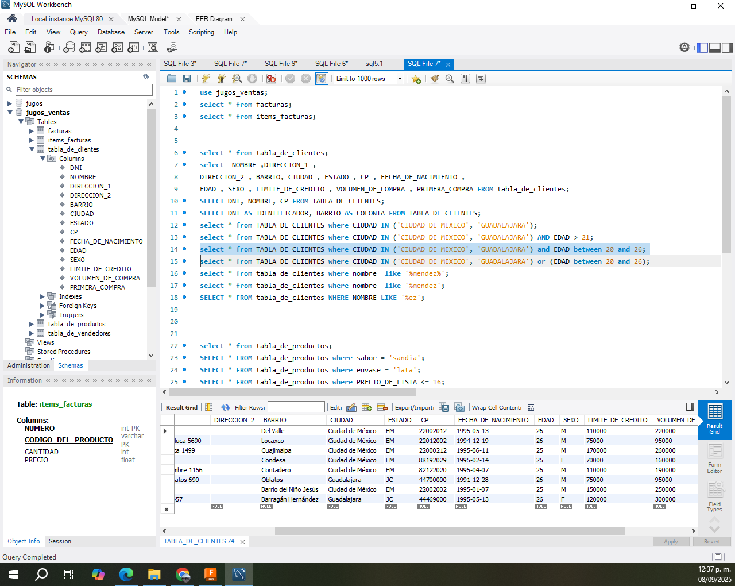The height and width of the screenshot is (586, 735).
Task: Run EXPLAIN on statement under cursor
Action: pyautogui.click(x=237, y=79)
